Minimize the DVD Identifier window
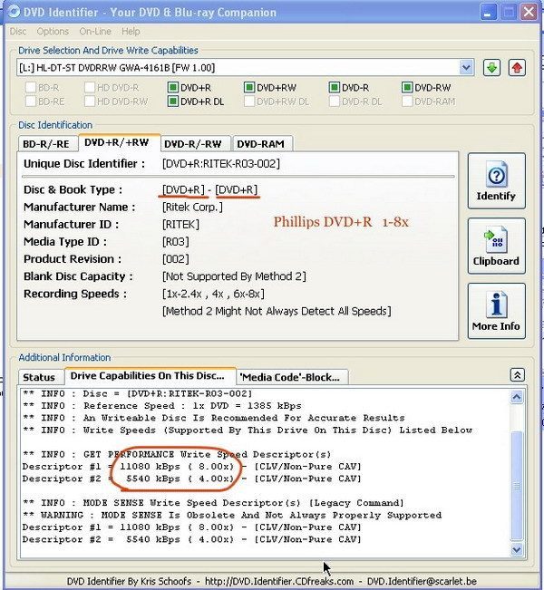 (488, 13)
